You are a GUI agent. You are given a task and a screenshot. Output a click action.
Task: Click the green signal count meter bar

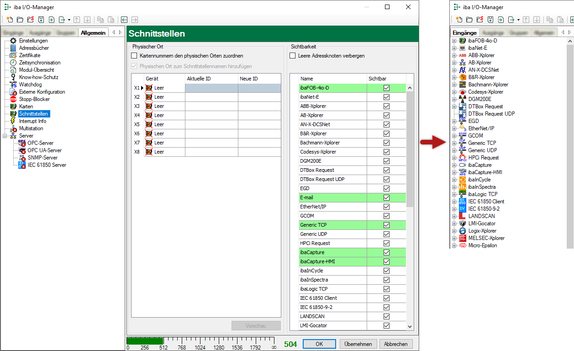[145, 341]
